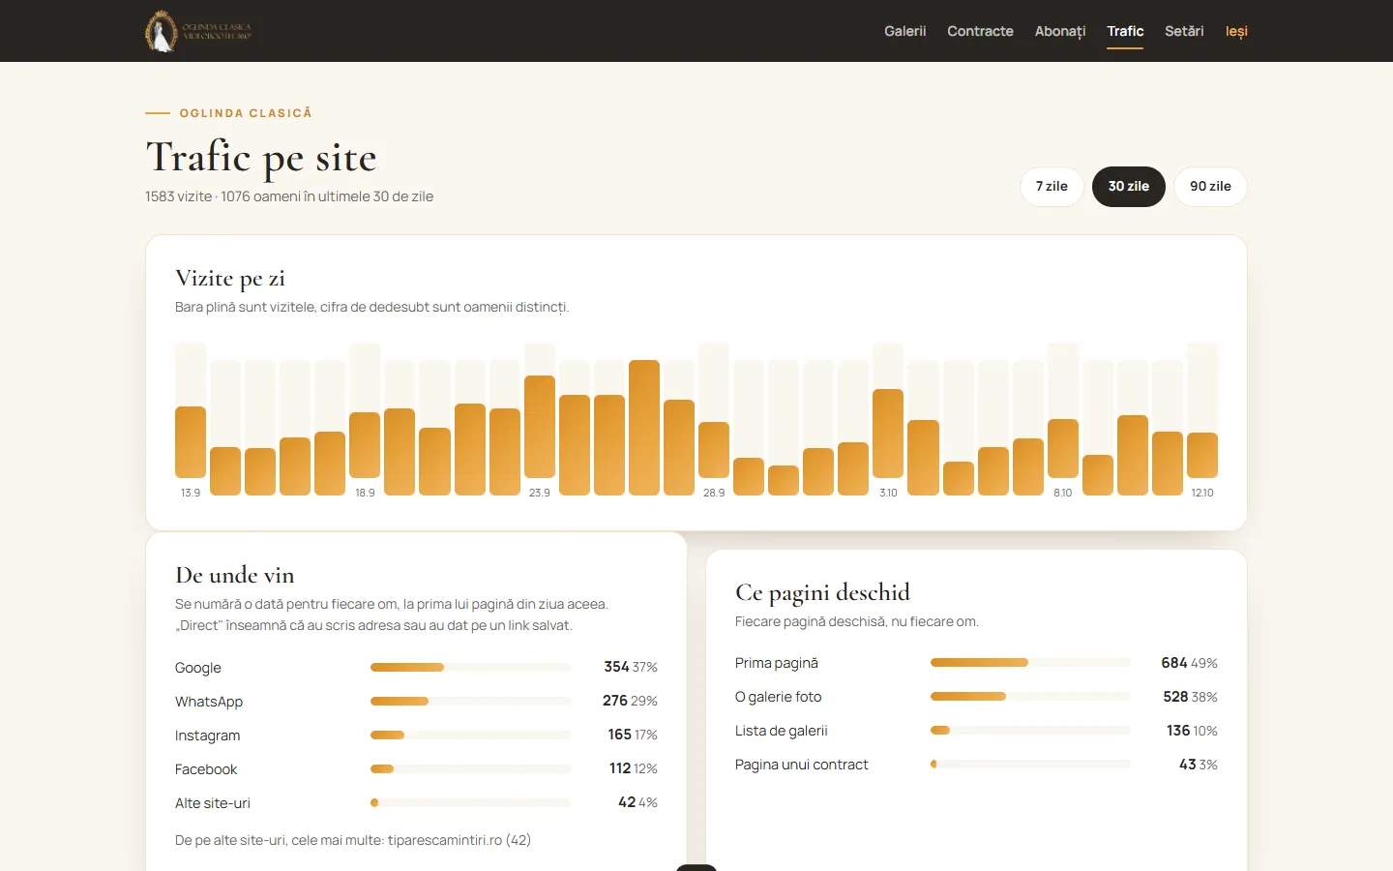Click the chart bar labeled 8.10
The width and height of the screenshot is (1393, 871).
(1063, 448)
